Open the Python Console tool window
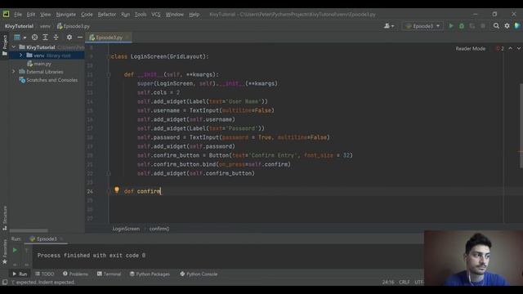523x294 pixels. point(199,274)
